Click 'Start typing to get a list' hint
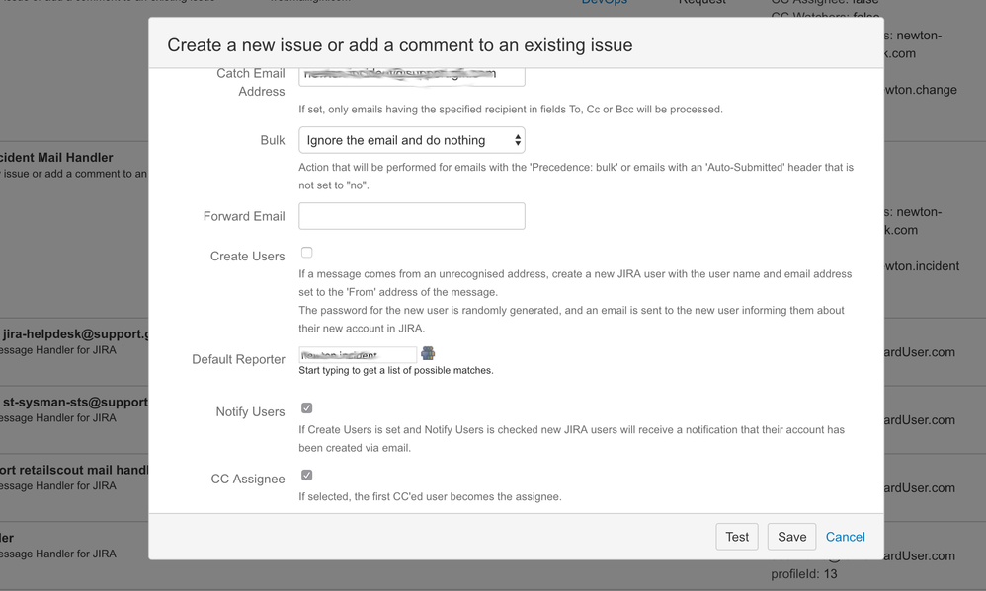The image size is (986, 591). pyautogui.click(x=396, y=371)
